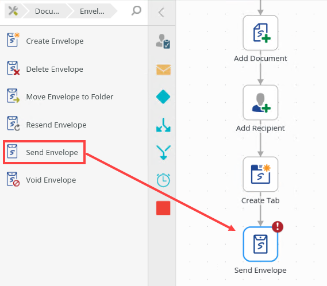Screen dimensions: 327x286
Task: Select the Create Tab step on canvas
Action: [260, 174]
